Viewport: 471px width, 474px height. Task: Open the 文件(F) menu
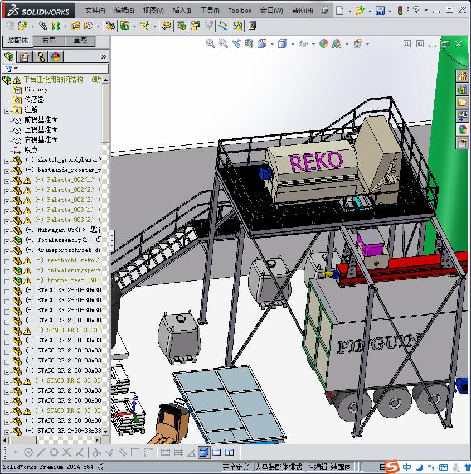point(95,11)
